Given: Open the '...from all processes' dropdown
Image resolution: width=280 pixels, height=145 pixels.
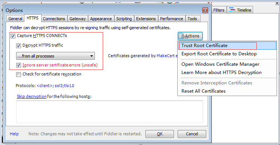Looking at the screenshot, I should [55, 56].
